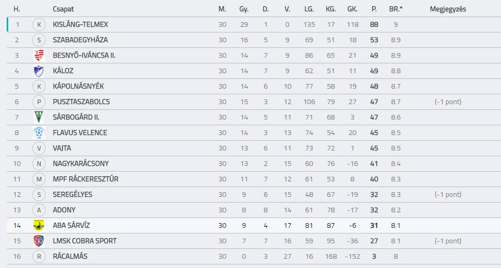Click the '(-1 pont)' note for Seregélyes
The image size is (501, 268).
click(448, 194)
